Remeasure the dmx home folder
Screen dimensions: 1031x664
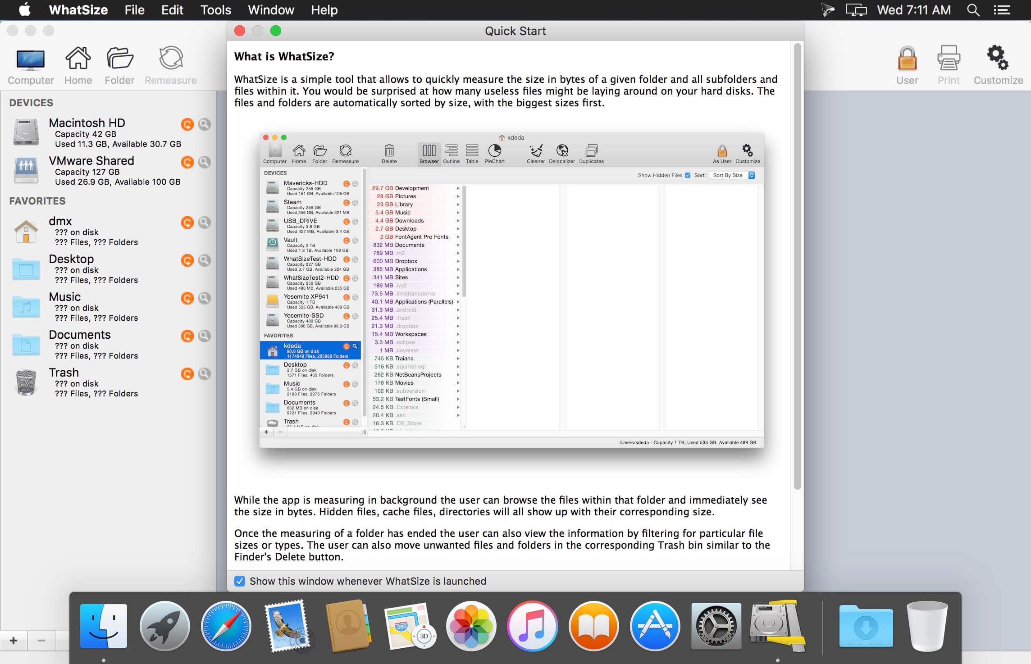pos(187,222)
